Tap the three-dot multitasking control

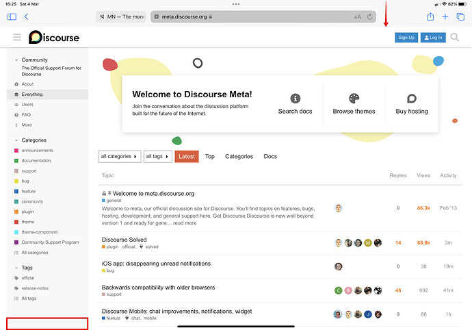236,4
